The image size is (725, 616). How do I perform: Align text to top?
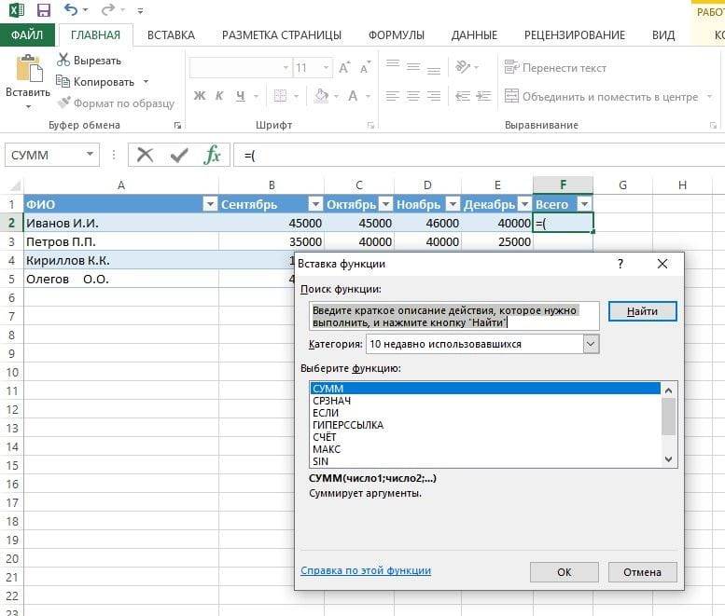[x=393, y=66]
